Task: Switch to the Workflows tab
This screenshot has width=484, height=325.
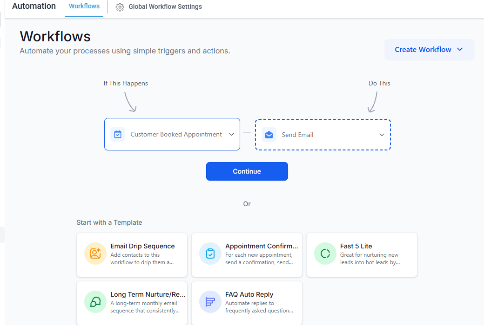Action: (84, 6)
